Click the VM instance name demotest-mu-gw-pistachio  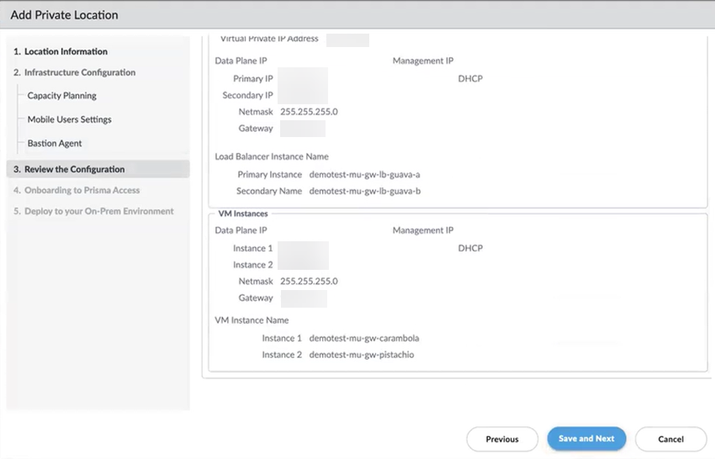(x=361, y=355)
